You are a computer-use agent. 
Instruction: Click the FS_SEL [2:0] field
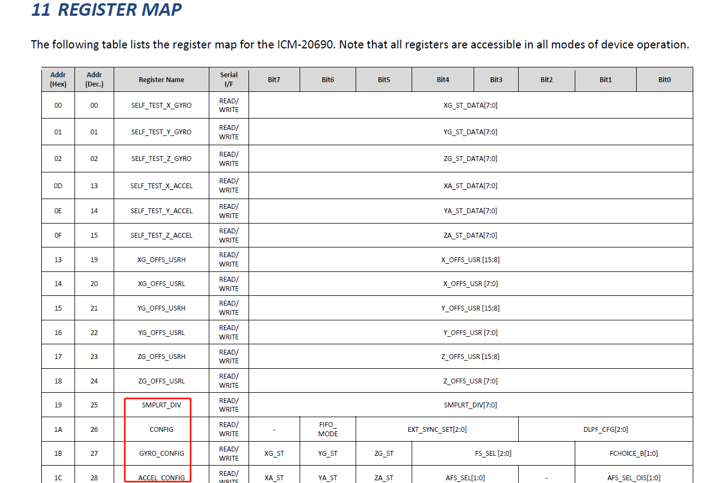pos(493,453)
